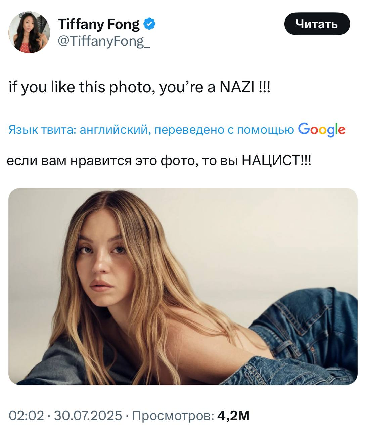Viewport: 366px width, 430px height.
Task: Open the attached tweet photo
Action: click(183, 286)
